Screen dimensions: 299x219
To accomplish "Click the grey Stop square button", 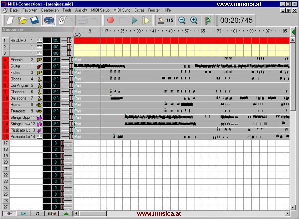I will (122, 20).
